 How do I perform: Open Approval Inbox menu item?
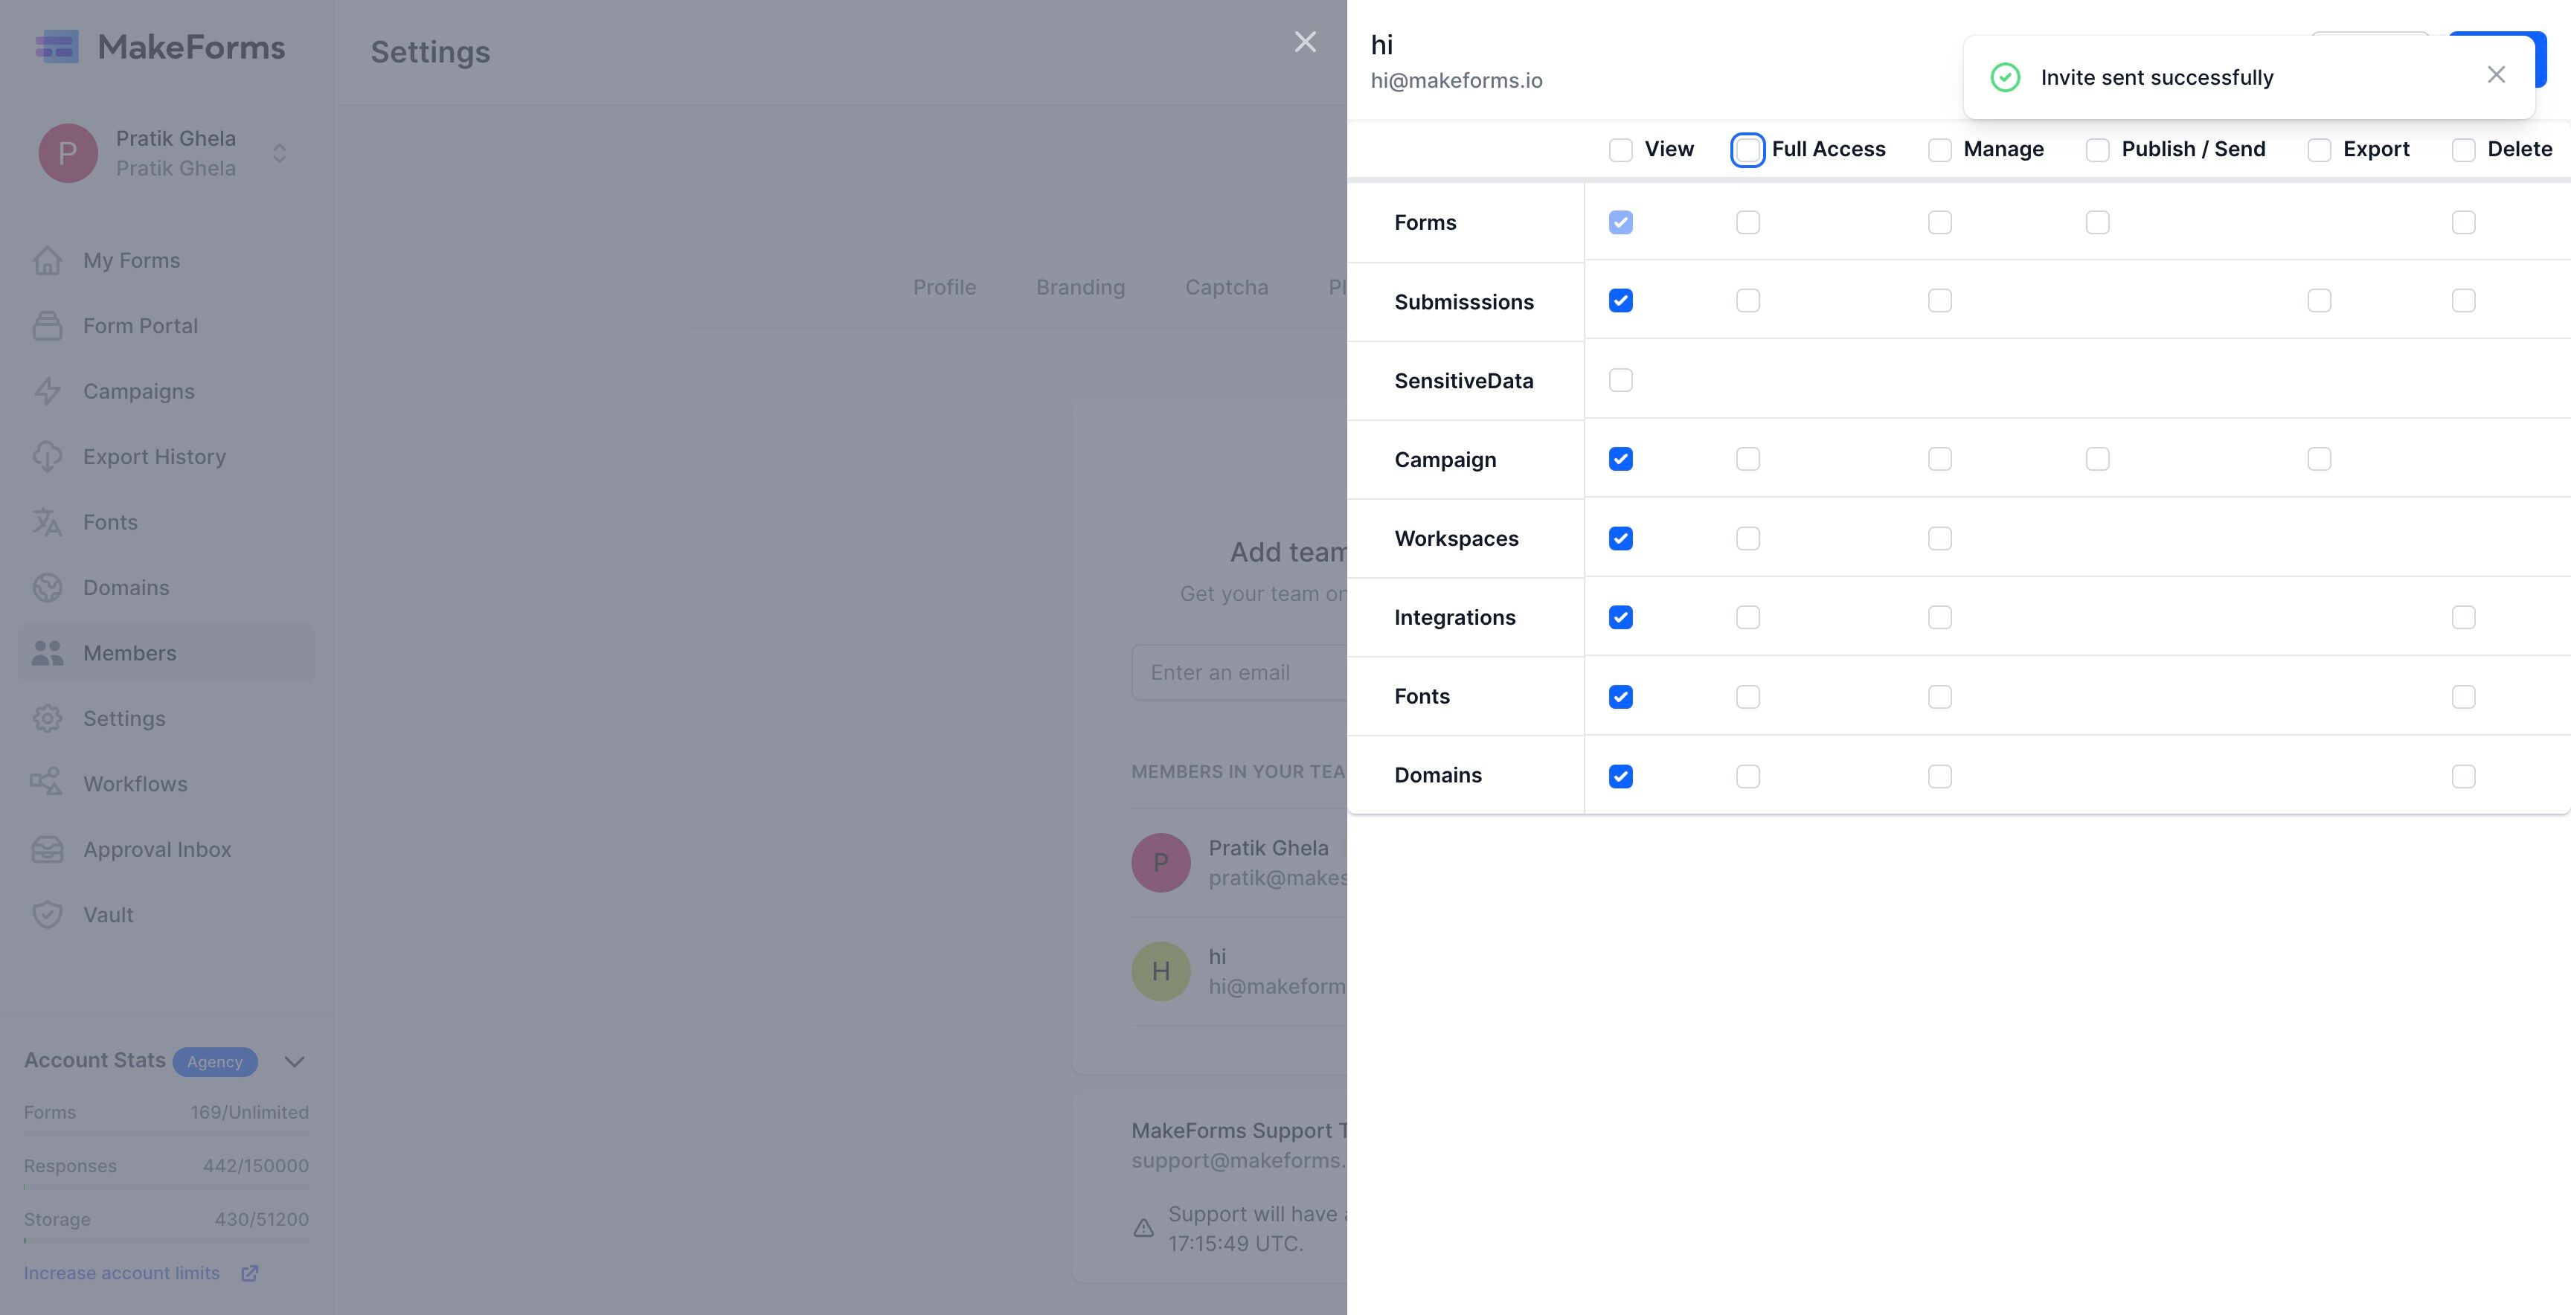pyautogui.click(x=166, y=850)
